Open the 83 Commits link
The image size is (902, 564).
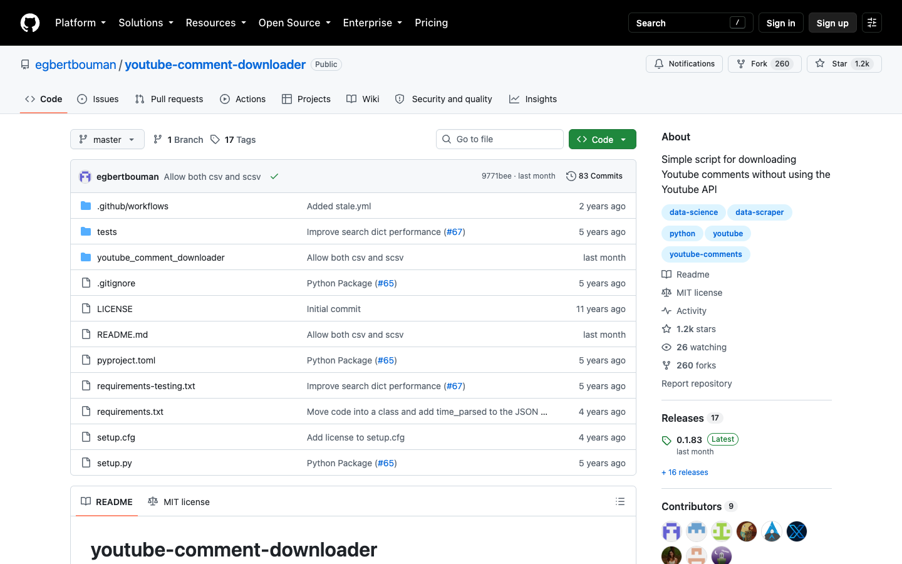[x=594, y=176]
